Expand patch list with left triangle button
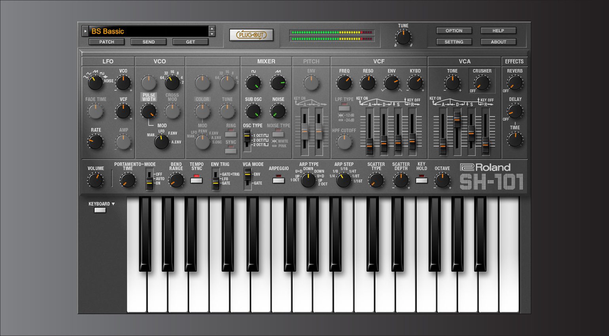This screenshot has width=609, height=336. [85, 31]
